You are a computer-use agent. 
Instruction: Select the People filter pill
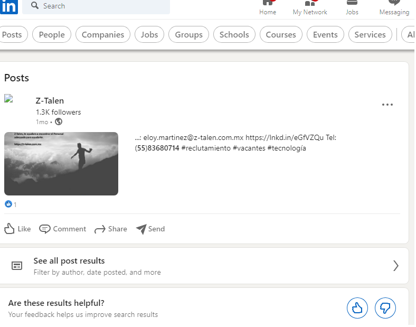(x=52, y=34)
